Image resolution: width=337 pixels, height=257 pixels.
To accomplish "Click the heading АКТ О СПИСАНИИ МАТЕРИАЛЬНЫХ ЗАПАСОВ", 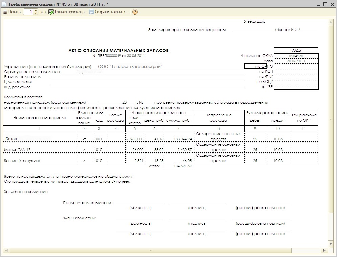I will (119, 51).
